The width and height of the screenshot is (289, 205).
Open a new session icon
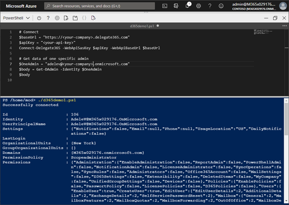75,18
